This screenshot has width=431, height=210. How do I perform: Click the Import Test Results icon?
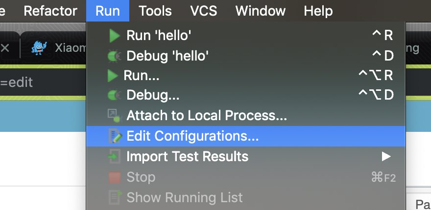[114, 157]
